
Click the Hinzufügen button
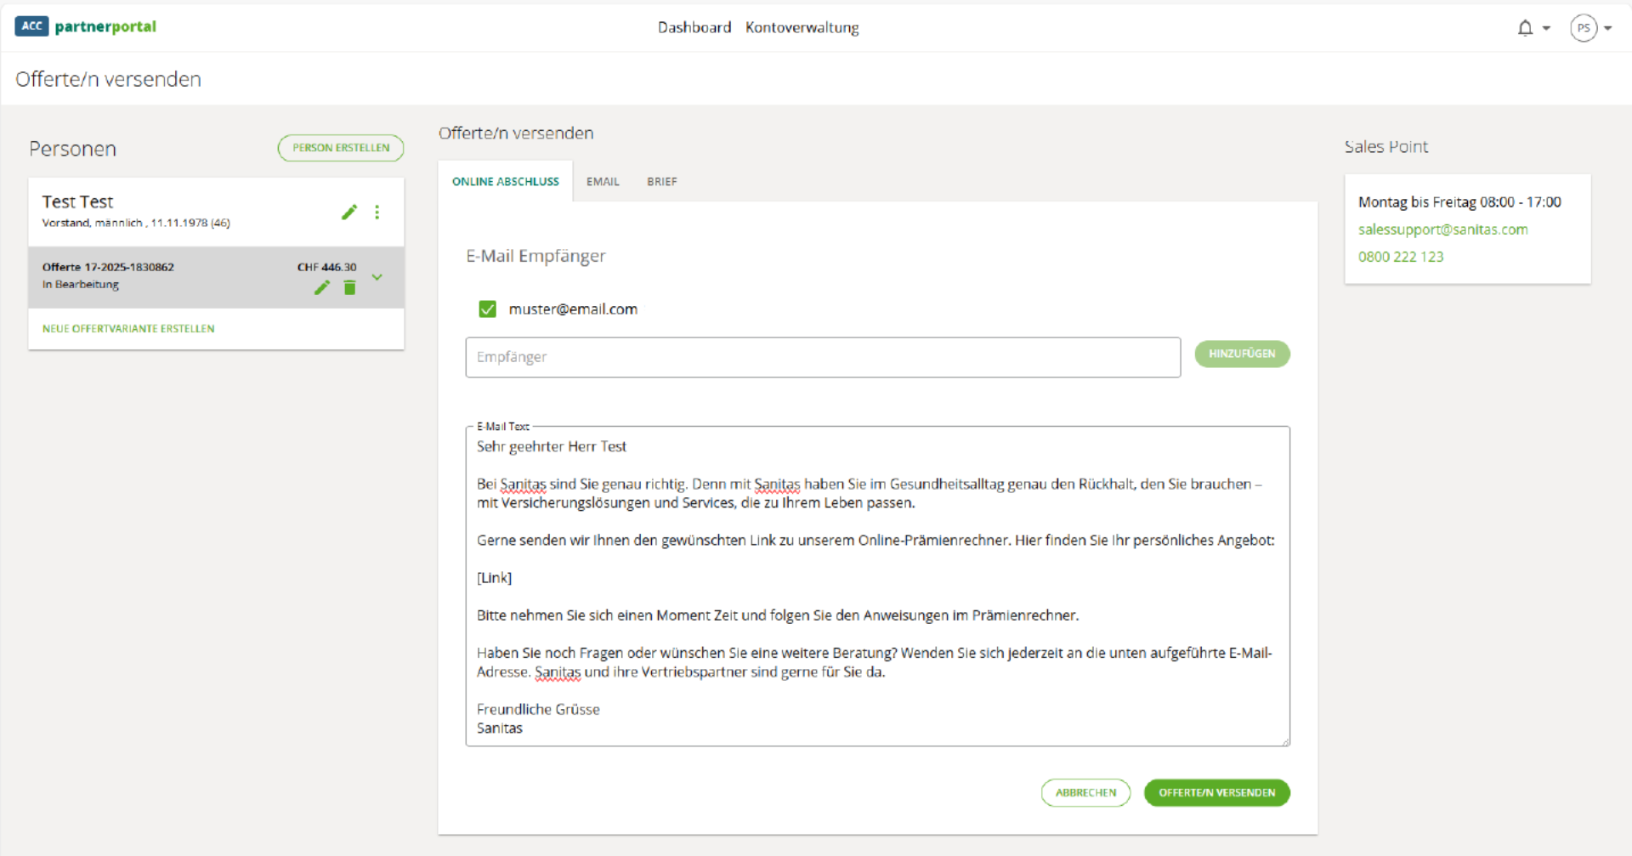point(1242,354)
